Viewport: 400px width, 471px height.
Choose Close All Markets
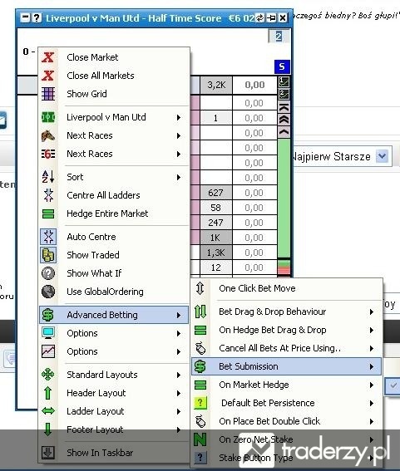114,76
